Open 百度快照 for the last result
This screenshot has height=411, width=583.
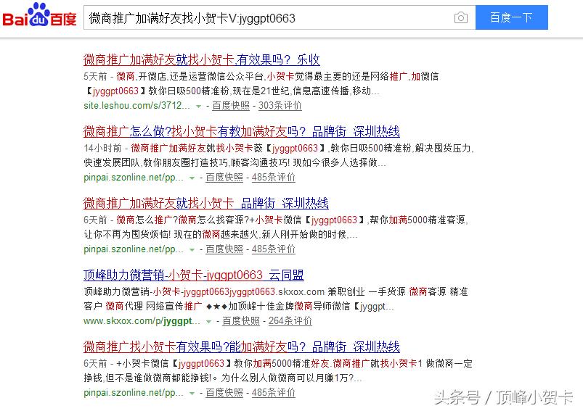click(224, 392)
